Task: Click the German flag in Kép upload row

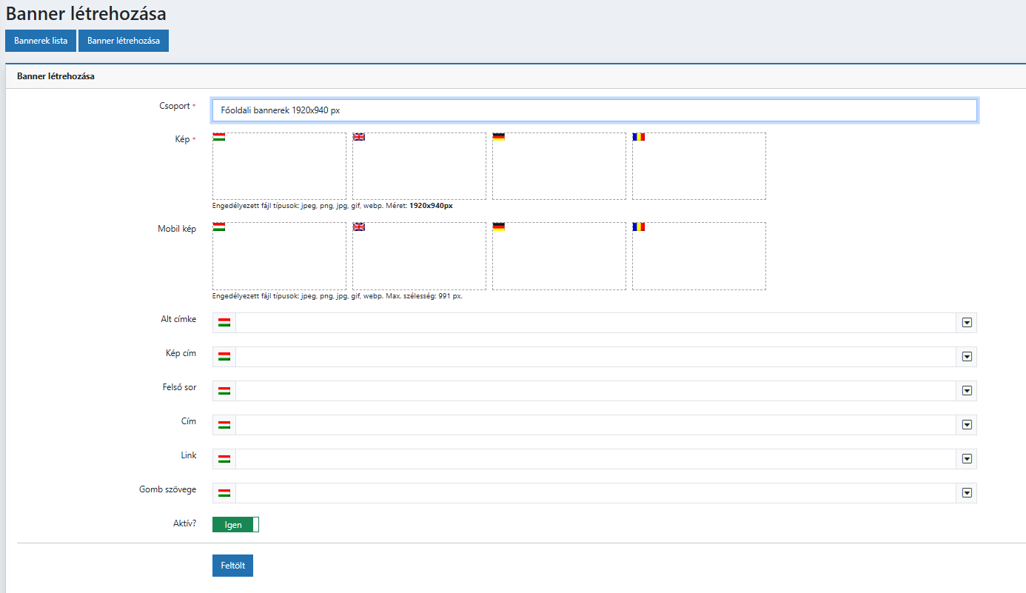Action: tap(499, 137)
